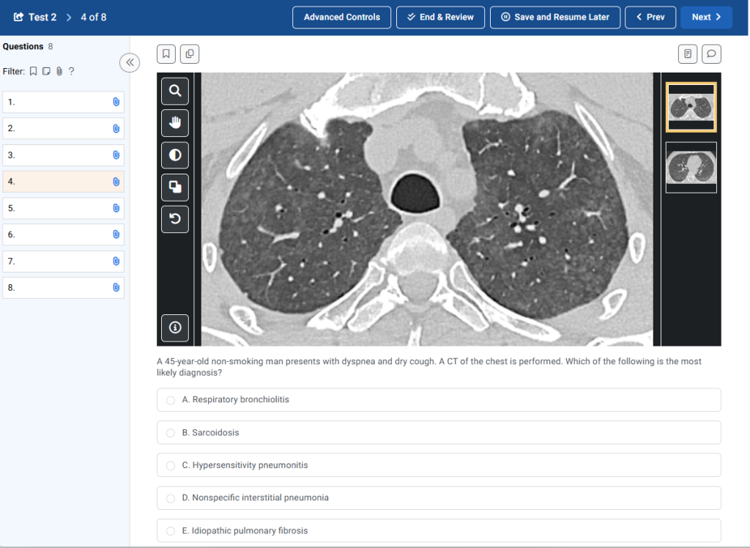Select answer A. Respiratory bronchiolitis
This screenshot has width=750, height=548.
coord(171,400)
